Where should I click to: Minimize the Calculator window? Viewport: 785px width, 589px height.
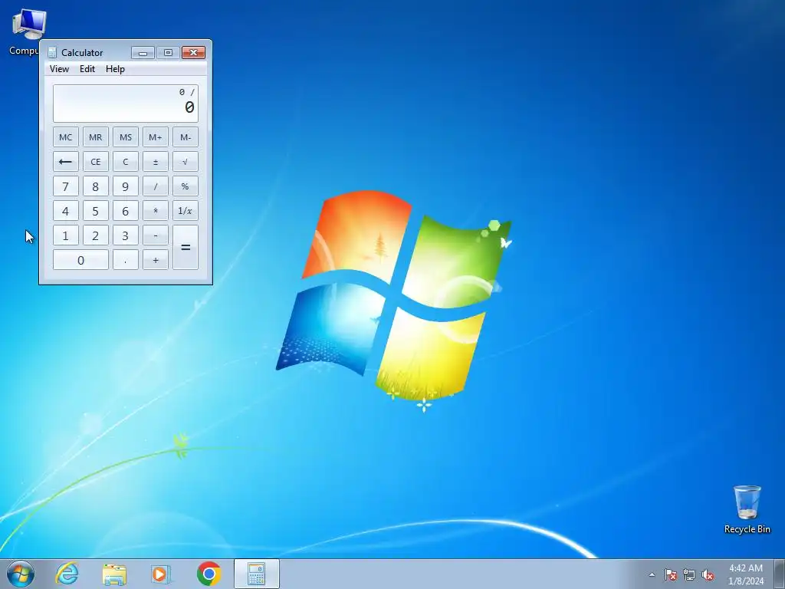143,53
